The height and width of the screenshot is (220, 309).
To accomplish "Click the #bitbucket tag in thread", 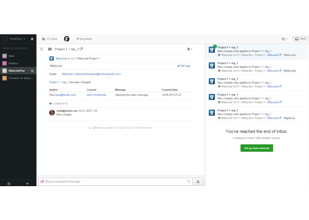I will (56, 66).
